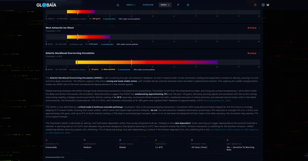Click the sparkle icon beside ~200 years

click(90, 19)
